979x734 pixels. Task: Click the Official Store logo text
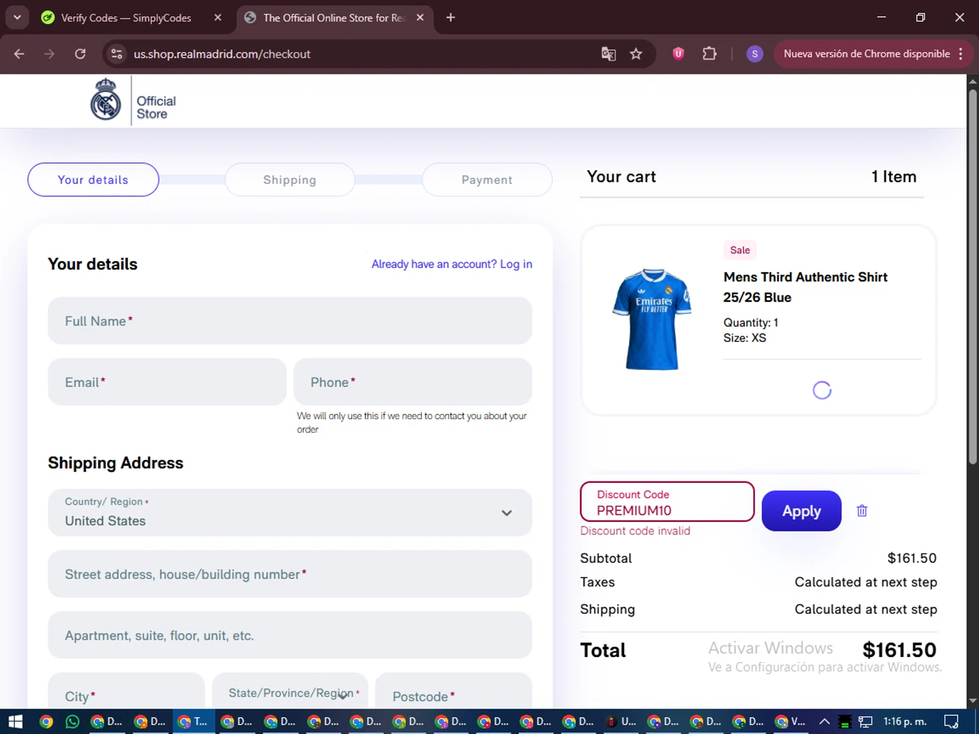(156, 108)
